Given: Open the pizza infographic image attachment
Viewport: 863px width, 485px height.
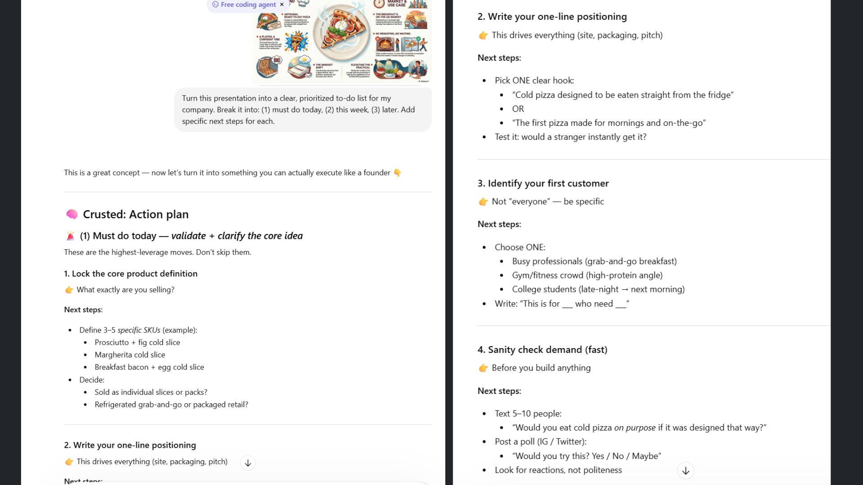Looking at the screenshot, I should (x=342, y=41).
